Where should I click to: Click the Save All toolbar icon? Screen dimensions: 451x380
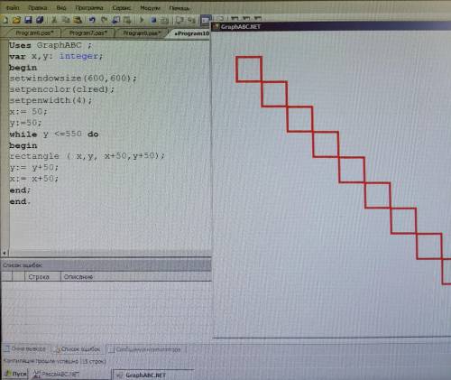(x=40, y=20)
